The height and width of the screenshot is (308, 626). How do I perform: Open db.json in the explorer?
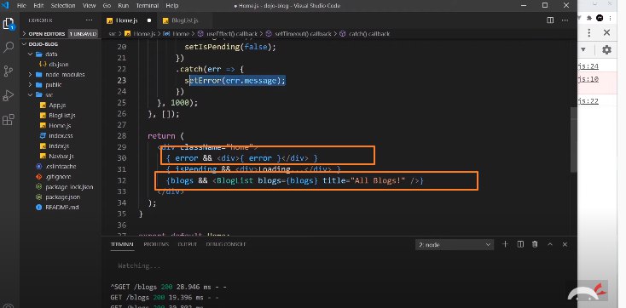click(x=59, y=65)
